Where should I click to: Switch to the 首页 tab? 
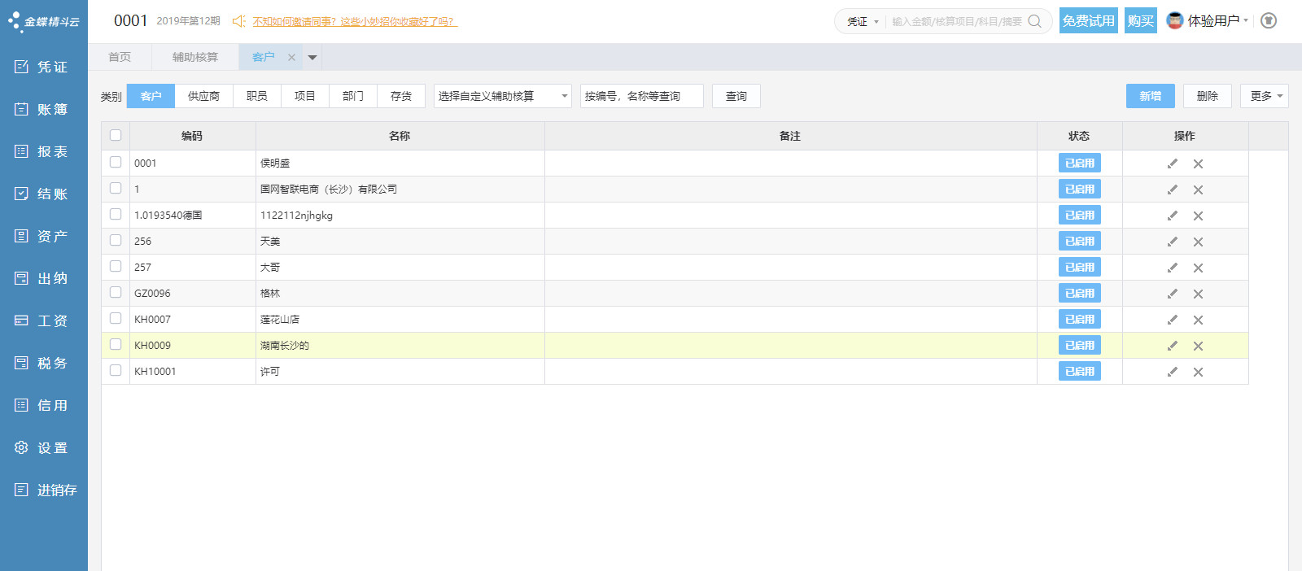pyautogui.click(x=120, y=57)
